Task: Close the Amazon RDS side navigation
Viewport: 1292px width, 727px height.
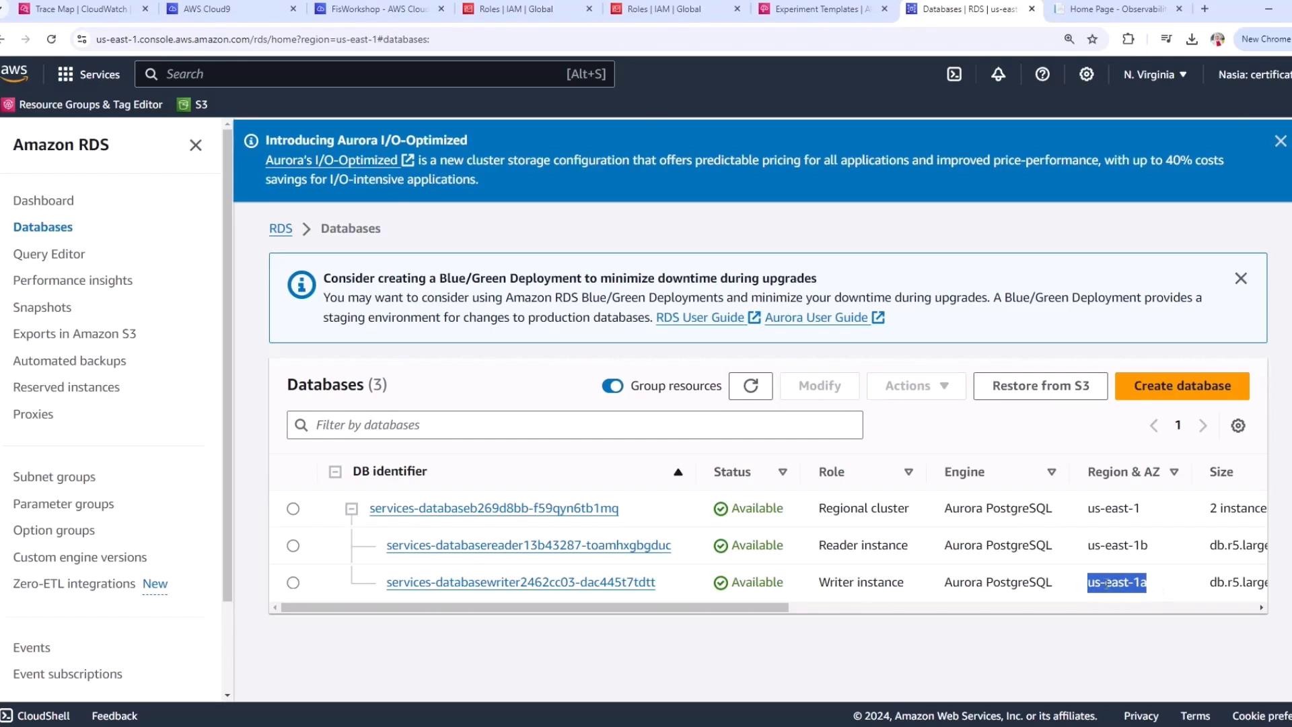Action: pos(195,145)
